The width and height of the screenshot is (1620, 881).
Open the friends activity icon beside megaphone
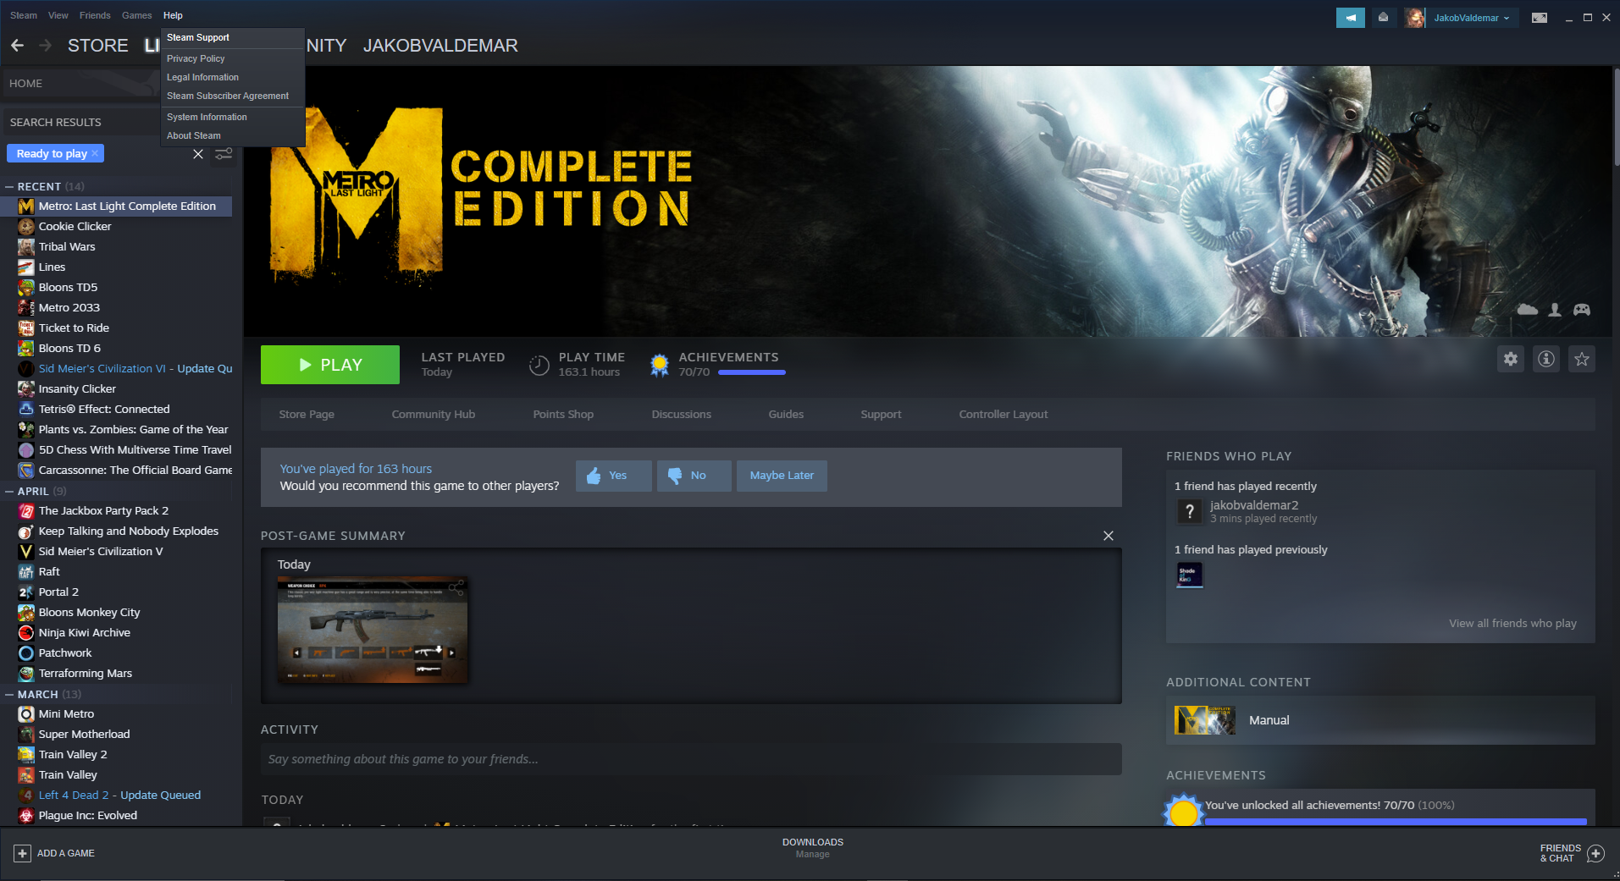(1383, 18)
